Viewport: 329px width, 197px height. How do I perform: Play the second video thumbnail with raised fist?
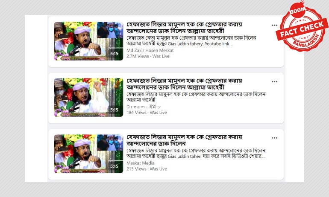(88, 97)
